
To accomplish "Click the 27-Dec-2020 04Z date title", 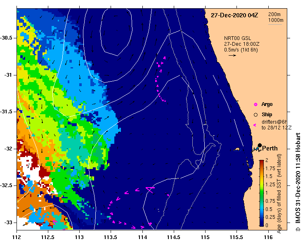I will 234,15.
